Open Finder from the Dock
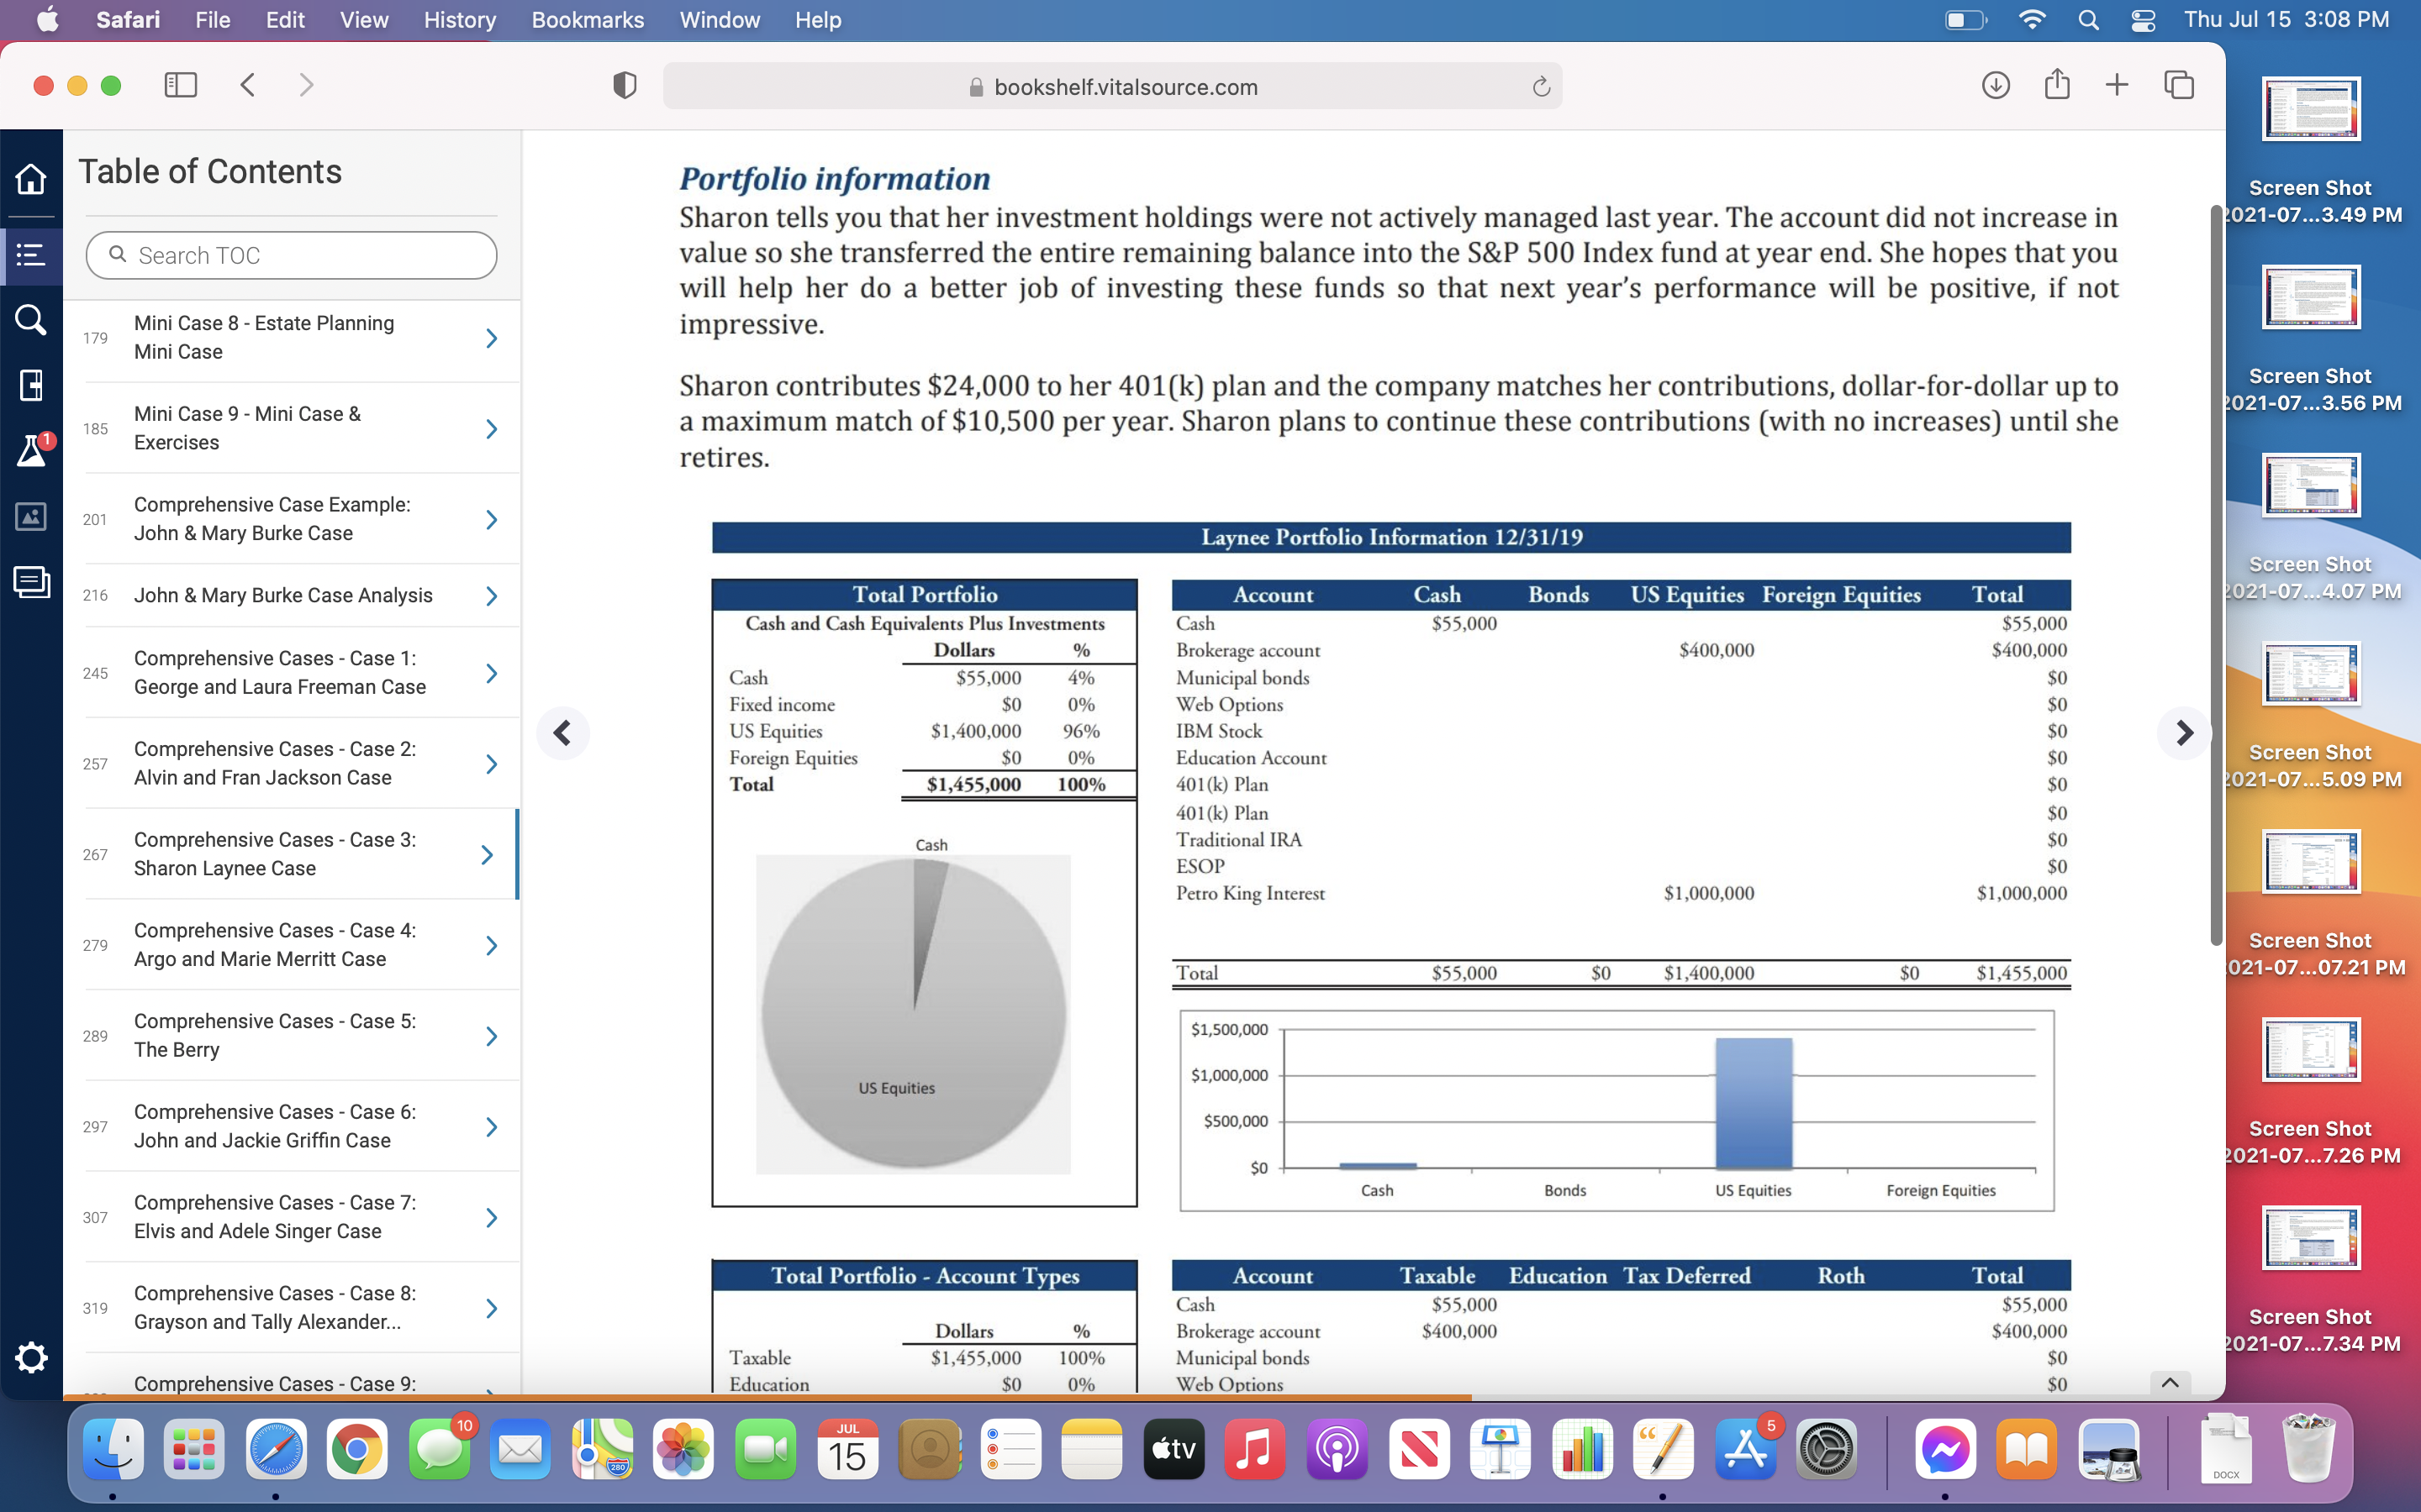The image size is (2421, 1512). 113,1449
